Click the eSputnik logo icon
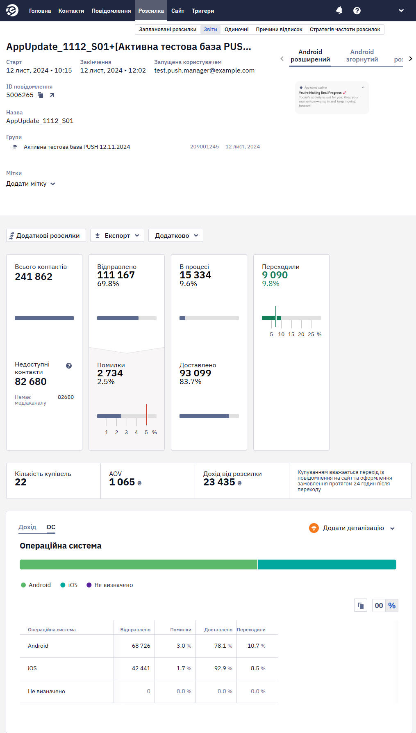 coord(12,10)
